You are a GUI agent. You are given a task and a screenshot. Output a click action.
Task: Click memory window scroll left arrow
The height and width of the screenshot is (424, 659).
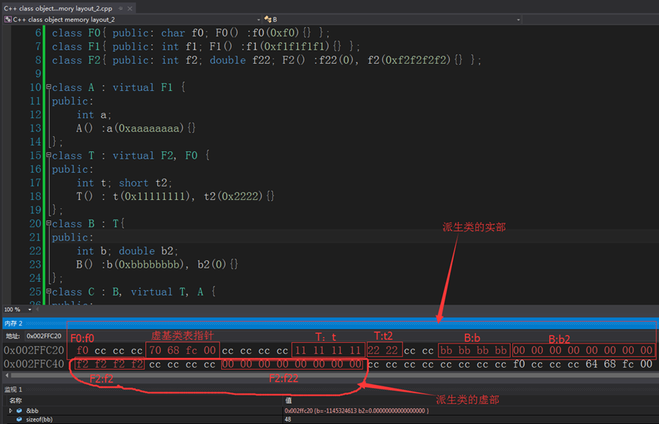coord(7,375)
